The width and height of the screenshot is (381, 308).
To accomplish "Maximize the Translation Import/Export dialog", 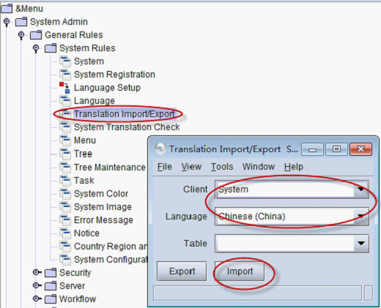I will point(336,149).
